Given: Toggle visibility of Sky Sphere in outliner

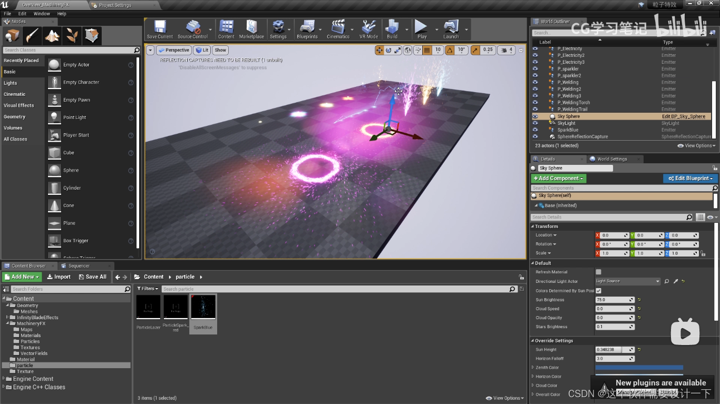Looking at the screenshot, I should coord(535,116).
